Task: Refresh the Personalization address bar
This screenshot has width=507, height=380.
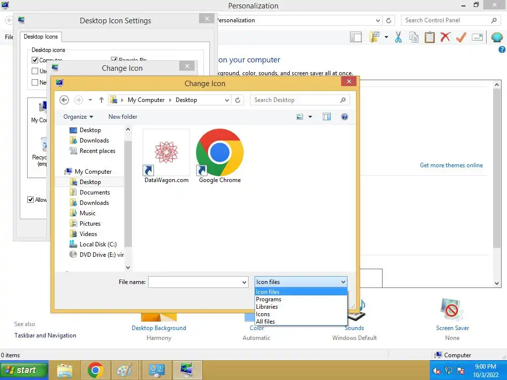Action: click(x=389, y=20)
